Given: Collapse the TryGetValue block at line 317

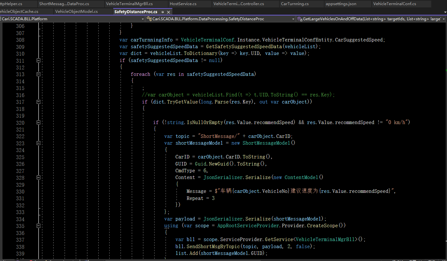Looking at the screenshot, I should [x=39, y=102].
